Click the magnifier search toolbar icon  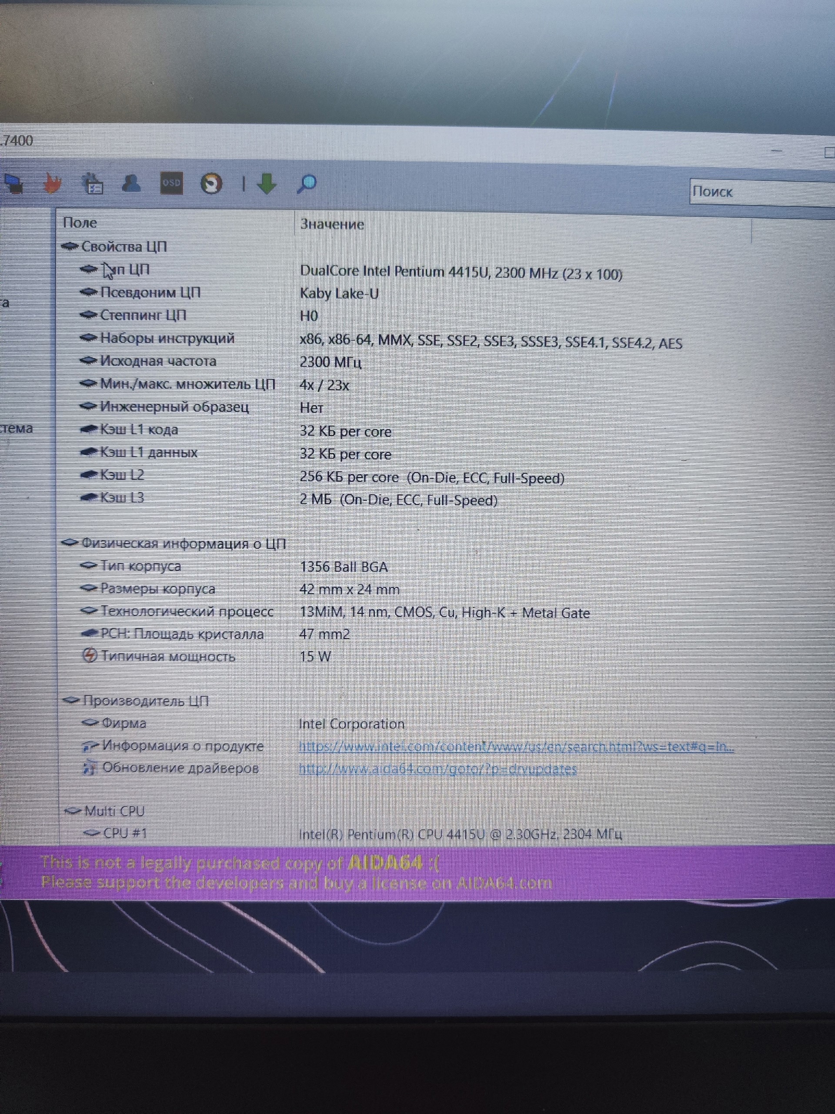307,184
